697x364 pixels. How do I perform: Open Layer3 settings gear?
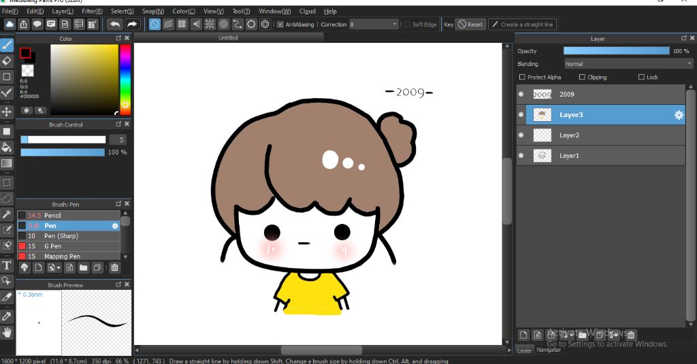pyautogui.click(x=679, y=115)
